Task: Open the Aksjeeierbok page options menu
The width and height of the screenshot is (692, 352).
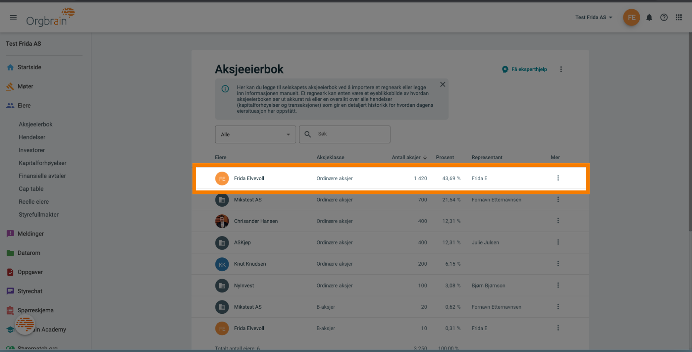Action: (x=561, y=69)
